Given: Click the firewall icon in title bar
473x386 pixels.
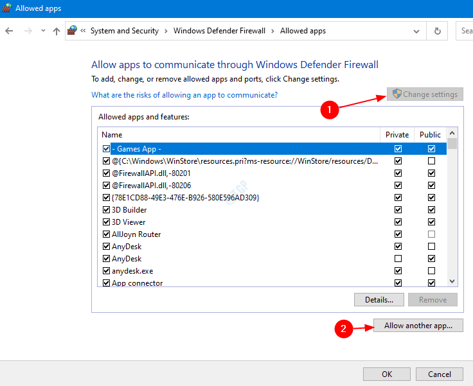Looking at the screenshot, I should [8, 7].
